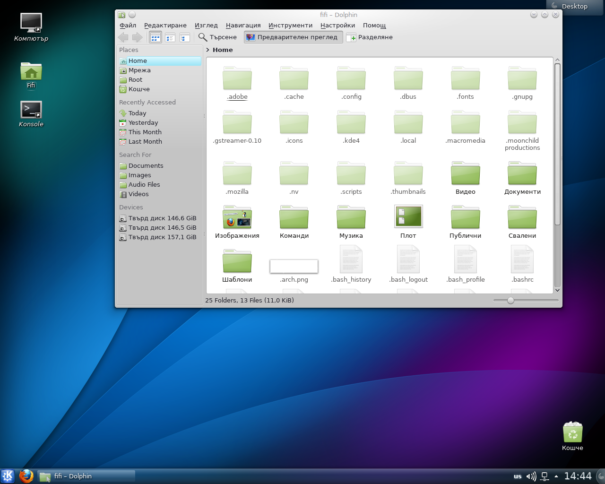Viewport: 605px width, 484px height.
Task: Select Today under Recently Accessed
Action: click(x=137, y=113)
